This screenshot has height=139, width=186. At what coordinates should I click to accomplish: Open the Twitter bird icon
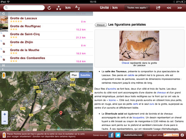118,135
